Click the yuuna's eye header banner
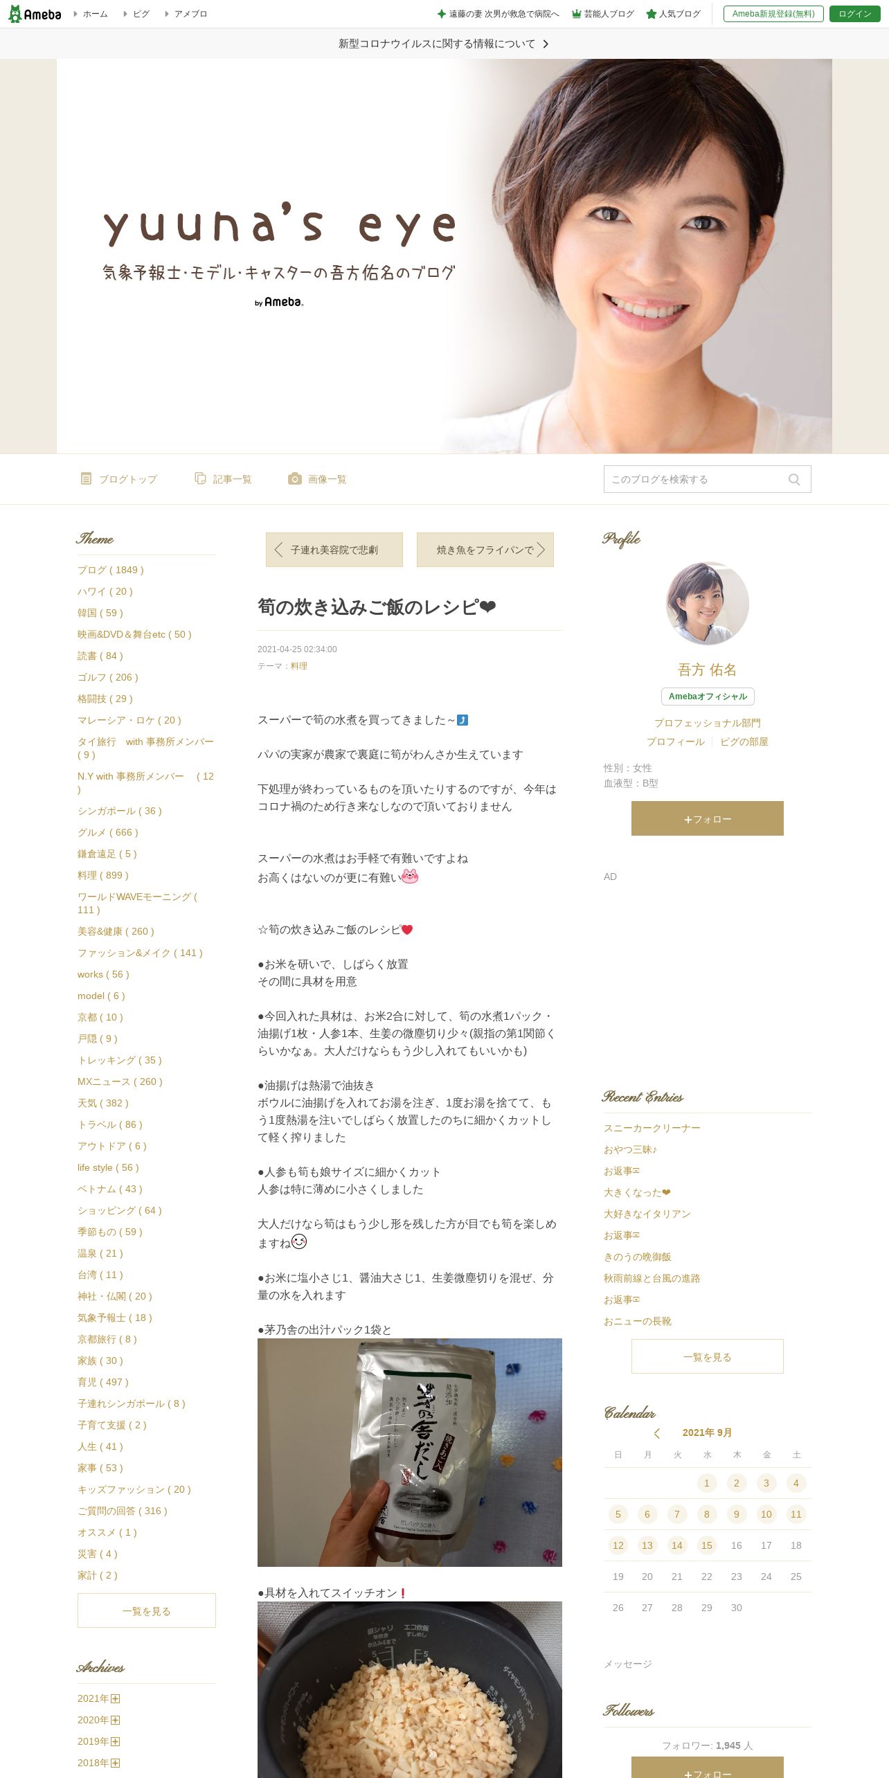 click(x=445, y=256)
